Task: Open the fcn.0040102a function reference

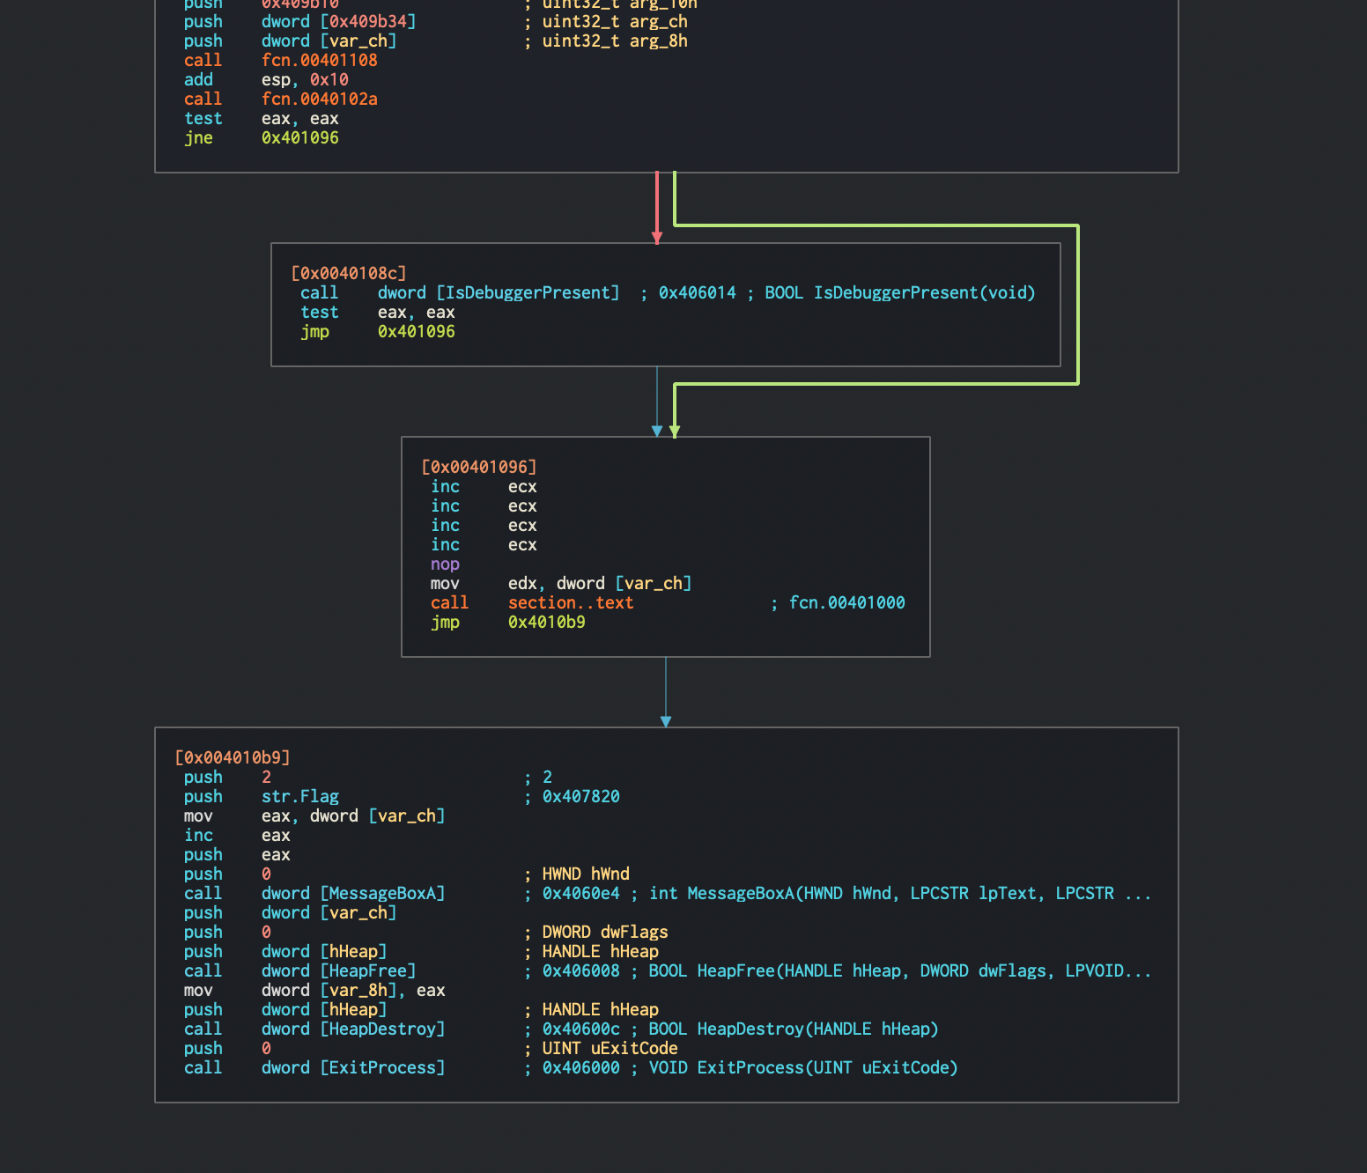Action: tap(319, 100)
